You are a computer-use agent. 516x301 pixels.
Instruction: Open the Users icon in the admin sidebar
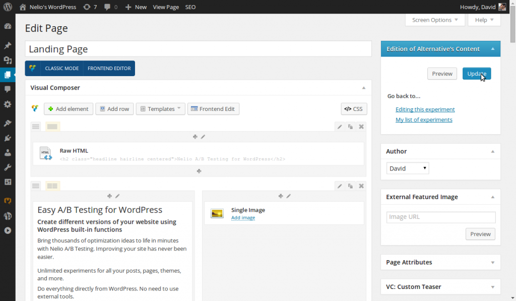click(x=8, y=152)
